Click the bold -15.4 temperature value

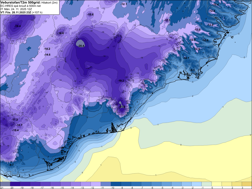pyautogui.click(x=16, y=130)
